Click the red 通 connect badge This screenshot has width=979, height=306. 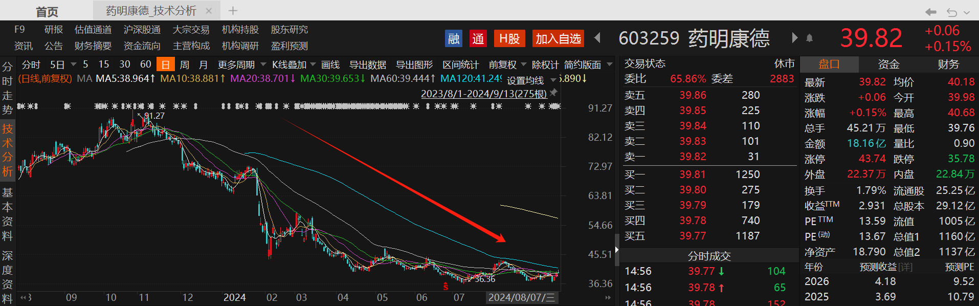click(x=478, y=38)
